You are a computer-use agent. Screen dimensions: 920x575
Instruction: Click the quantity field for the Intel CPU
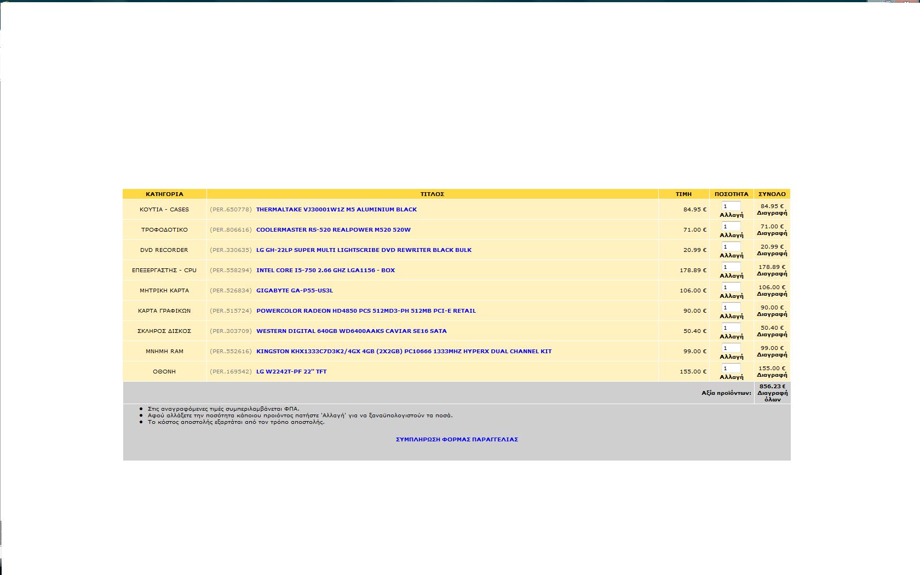731,267
